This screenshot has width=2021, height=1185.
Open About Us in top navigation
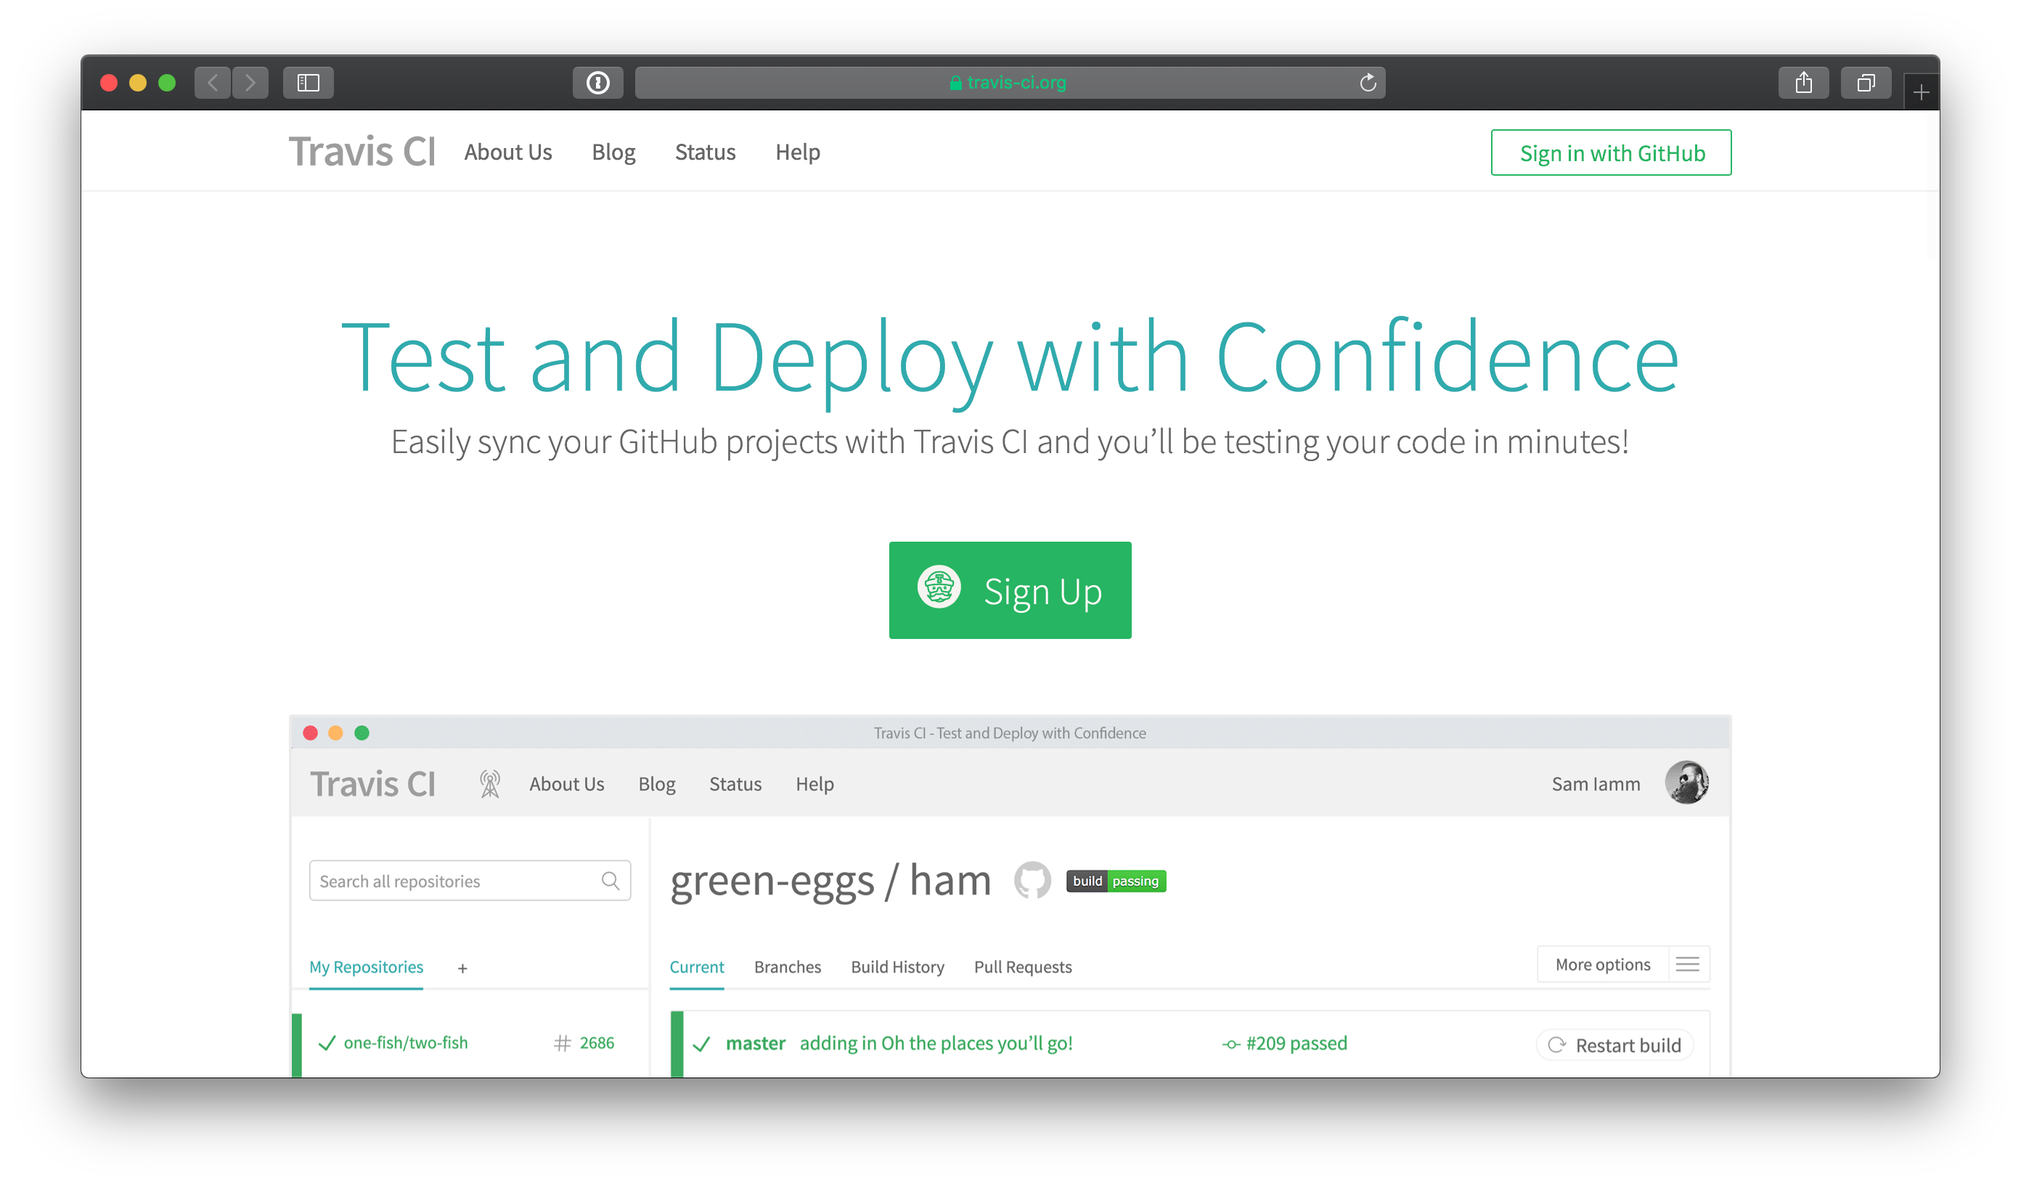click(507, 152)
